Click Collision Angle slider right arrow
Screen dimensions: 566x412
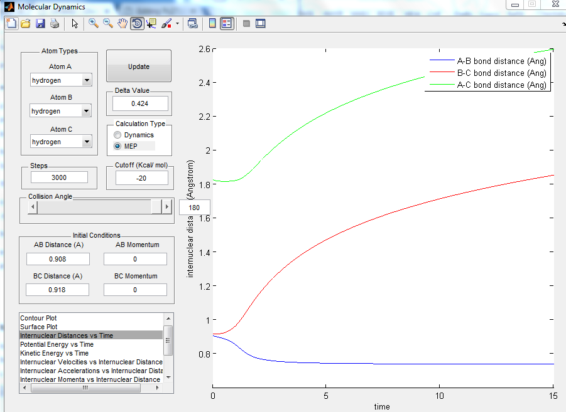click(166, 207)
